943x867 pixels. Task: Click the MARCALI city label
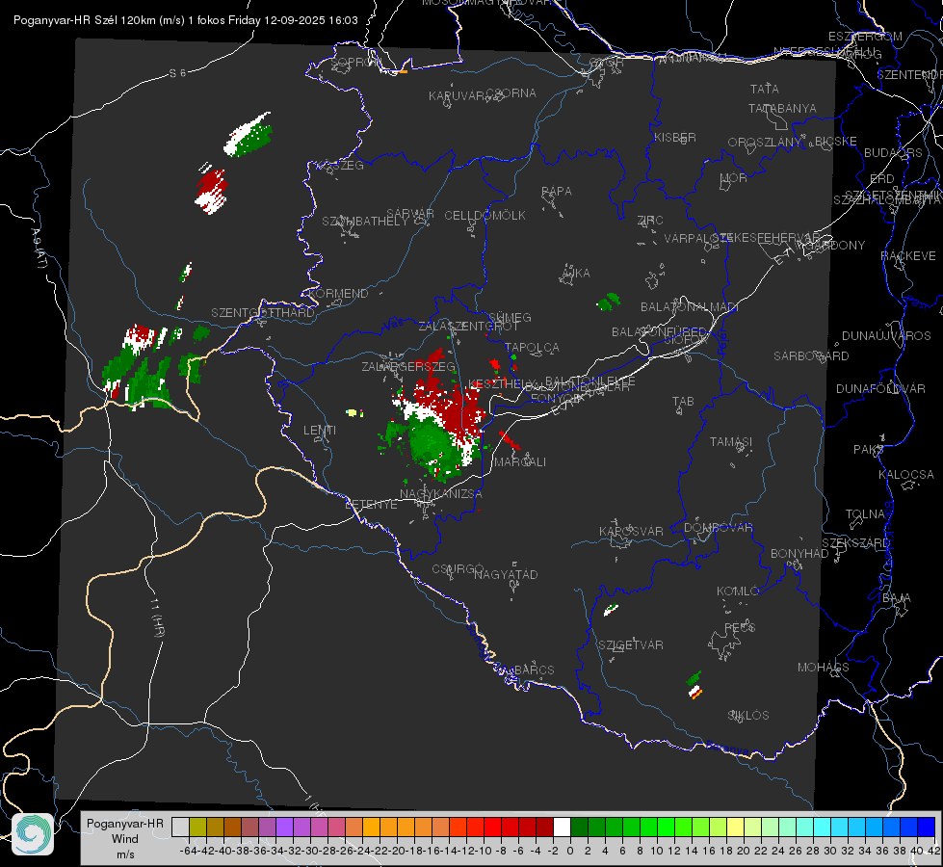pos(520,462)
